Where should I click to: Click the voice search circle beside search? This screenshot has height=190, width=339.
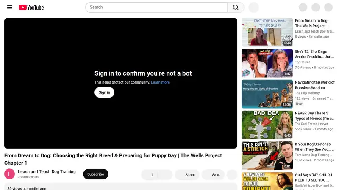click(x=253, y=8)
